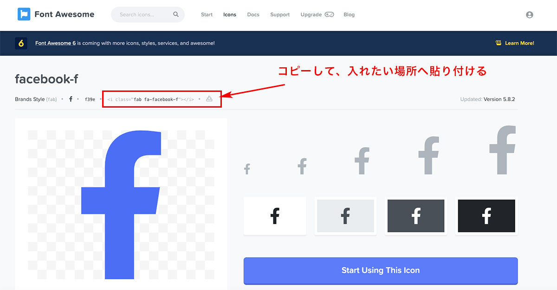
Task: Open the user account avatar icon
Action: pos(529,15)
